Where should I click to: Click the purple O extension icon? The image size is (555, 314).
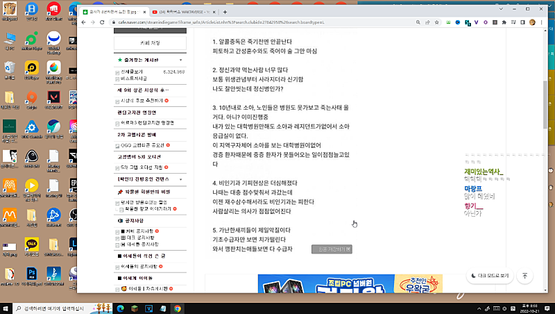click(x=485, y=22)
